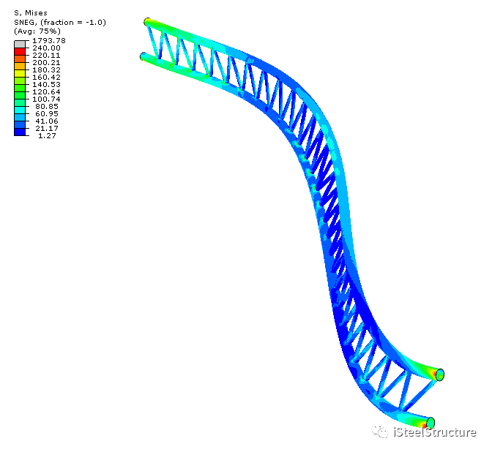The height and width of the screenshot is (452, 492).
Task: Click the '(Avg: 75%)' legend text
Action: pos(37,31)
